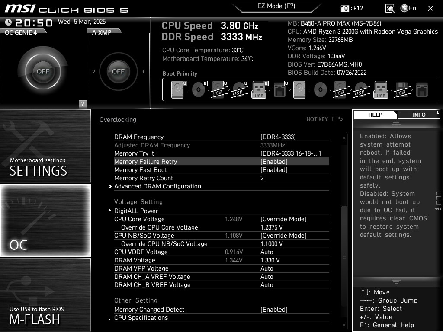Toggle the A-XMP OFF knob
Viewport: 443px width, 332px height.
point(118,71)
